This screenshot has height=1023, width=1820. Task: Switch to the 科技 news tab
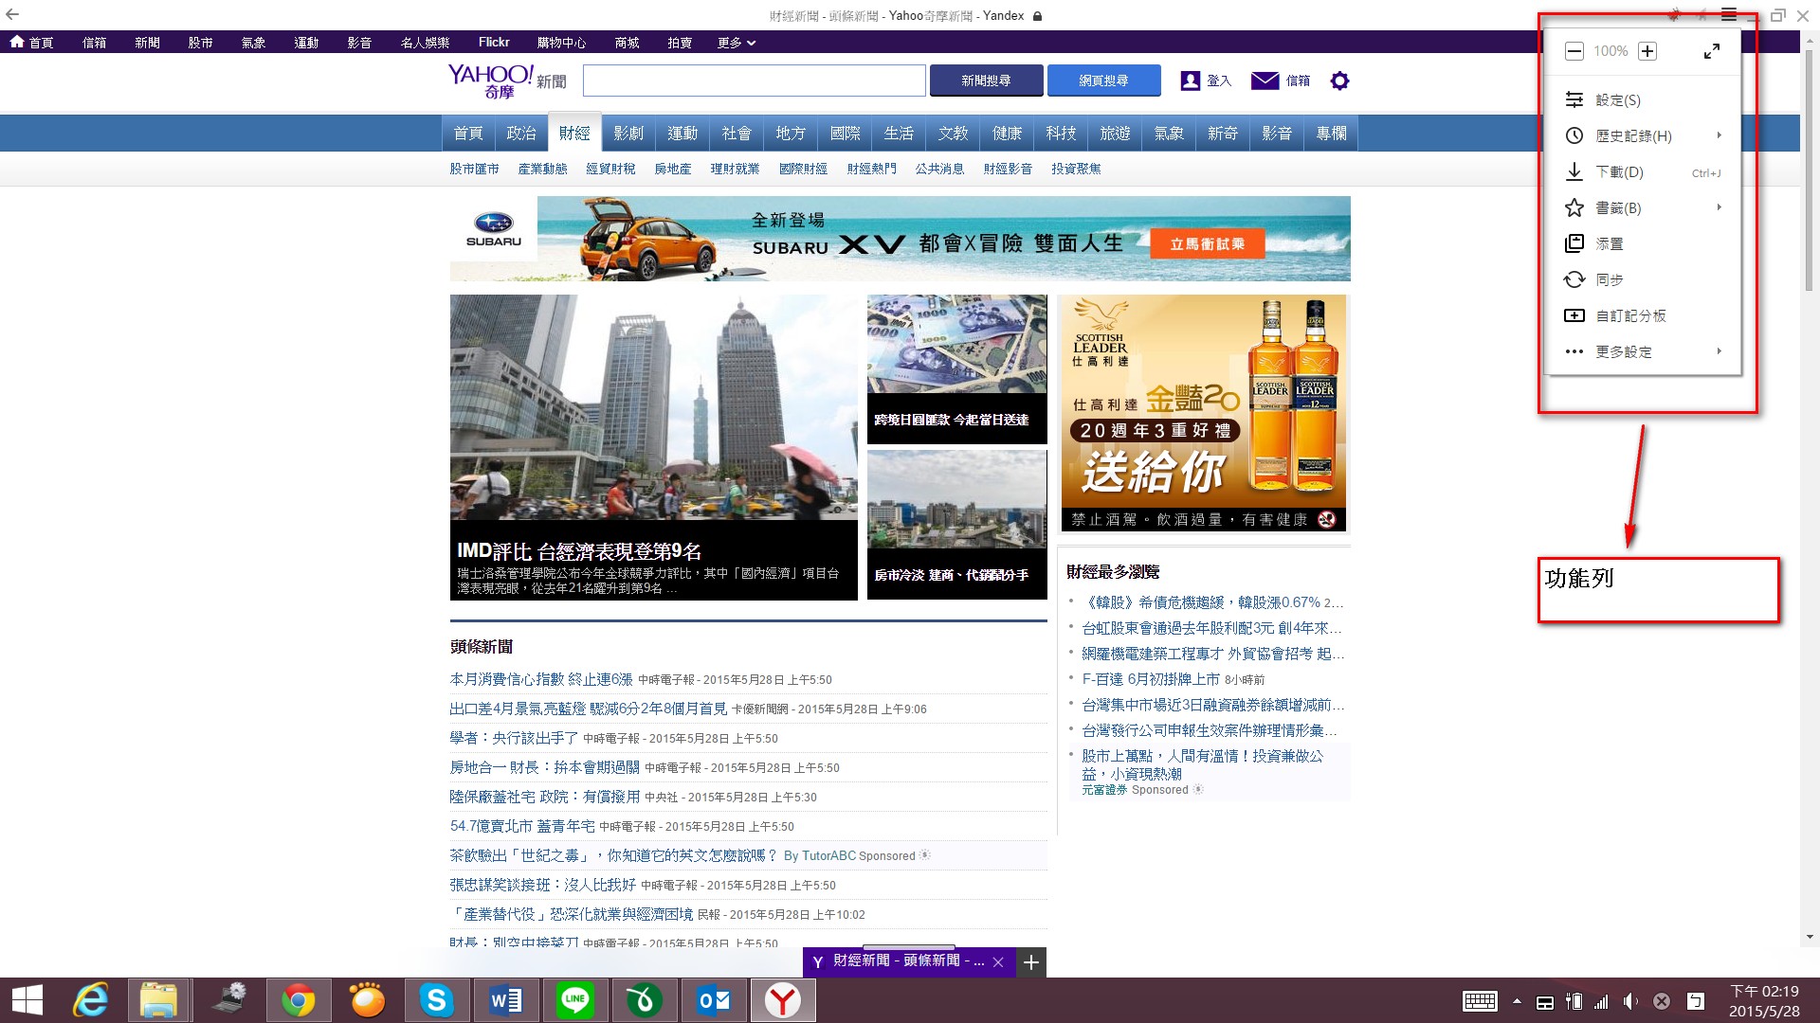pyautogui.click(x=1061, y=134)
